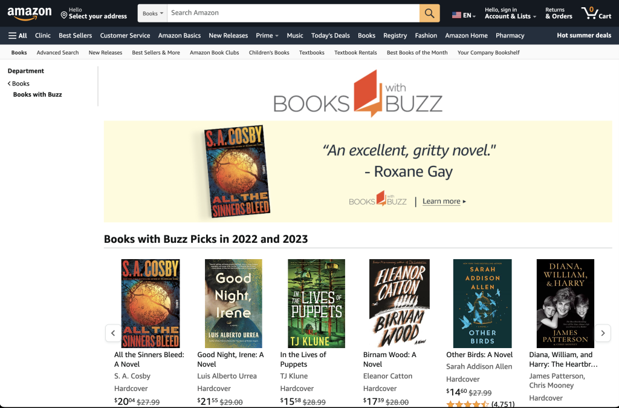This screenshot has width=619, height=408.
Task: Open the Books search category dropdown
Action: point(152,13)
